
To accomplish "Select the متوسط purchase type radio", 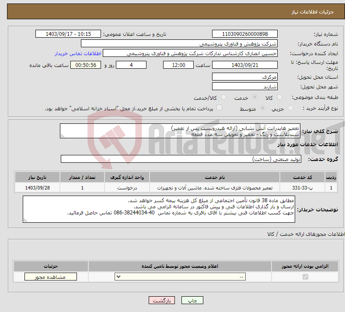I will (x=262, y=108).
